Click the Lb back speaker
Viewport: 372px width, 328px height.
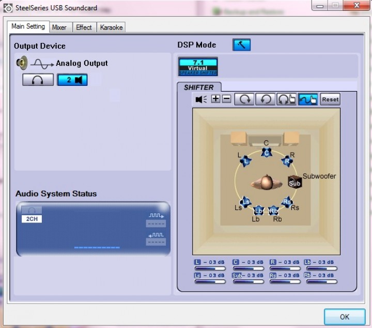pos(258,211)
